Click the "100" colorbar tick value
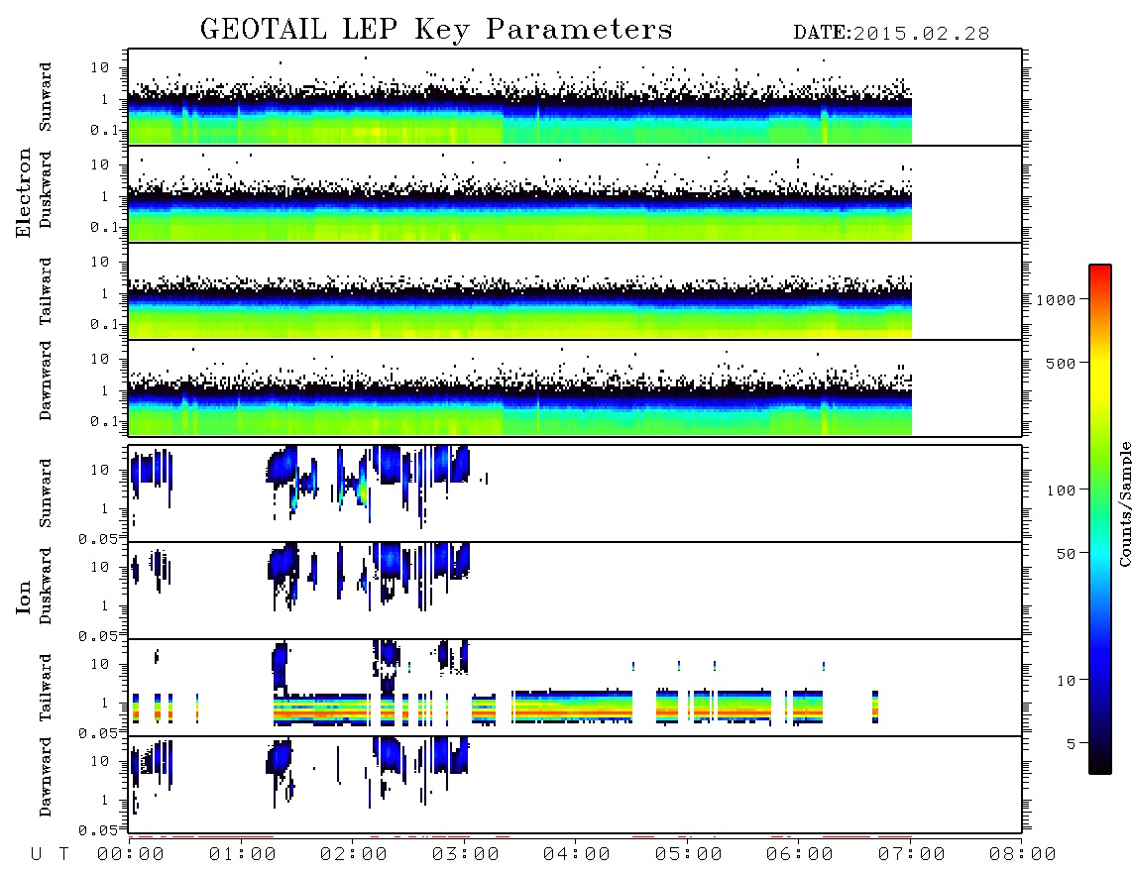This screenshot has height=872, width=1132. tap(1061, 490)
